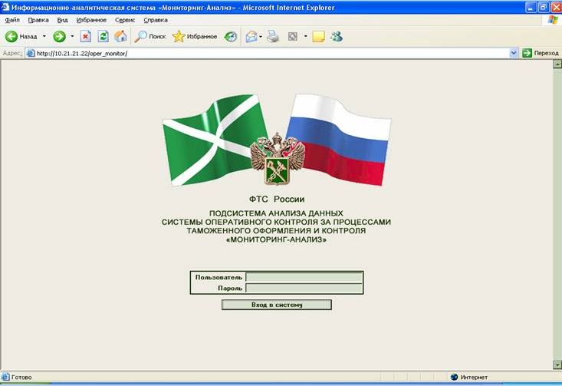The height and width of the screenshot is (386, 562).
Task: Click the ФТС России text
Action: pos(276,199)
